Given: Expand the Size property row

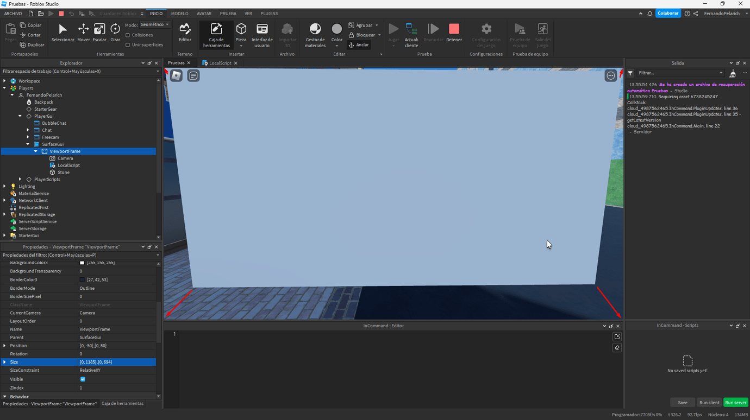Looking at the screenshot, I should click(5, 362).
